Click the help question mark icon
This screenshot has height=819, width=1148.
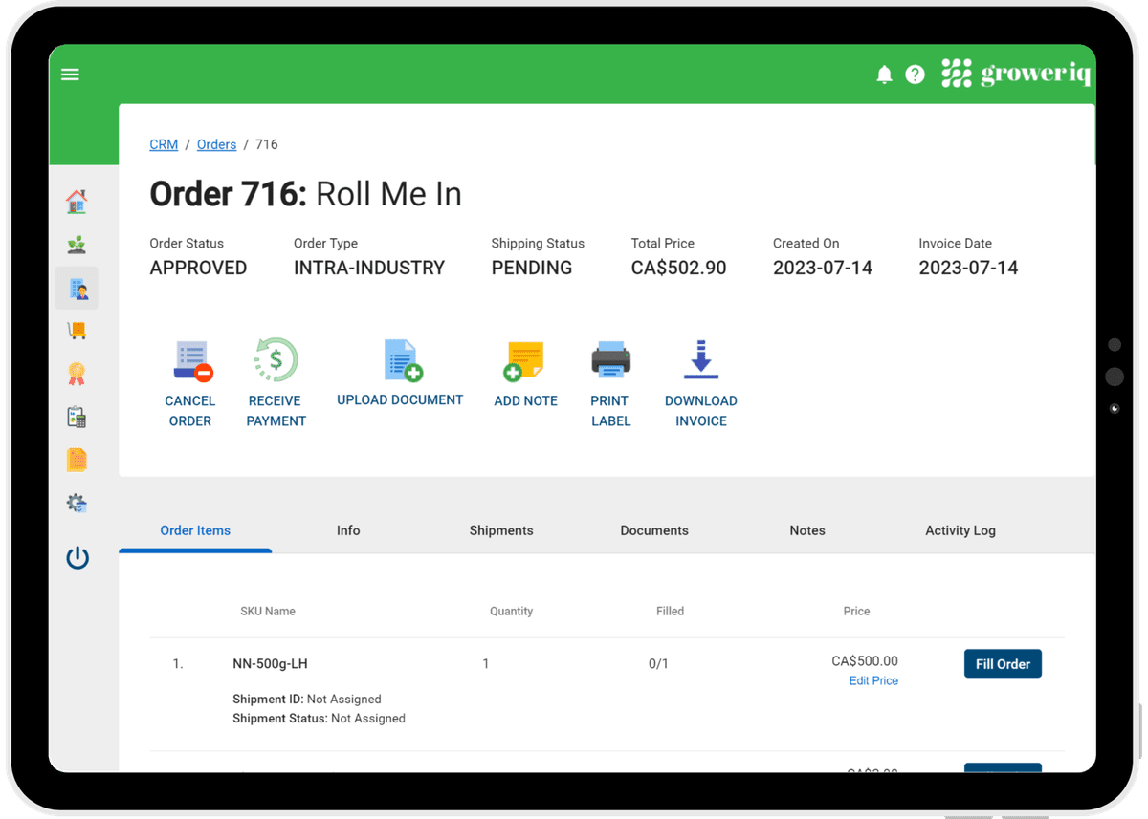click(916, 74)
